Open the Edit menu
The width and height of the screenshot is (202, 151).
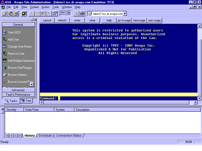click(16, 7)
